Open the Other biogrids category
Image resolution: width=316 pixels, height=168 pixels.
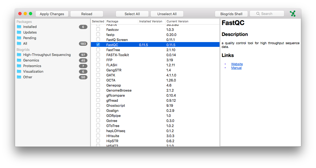[x=28, y=77]
